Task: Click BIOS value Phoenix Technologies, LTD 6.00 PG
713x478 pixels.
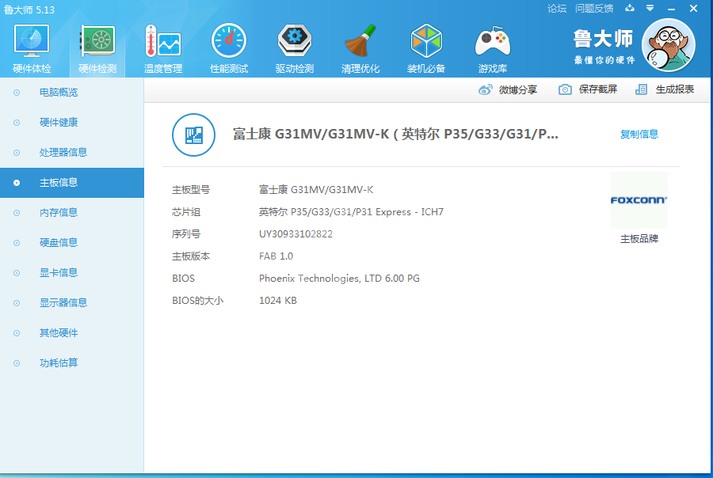Action: pyautogui.click(x=339, y=278)
